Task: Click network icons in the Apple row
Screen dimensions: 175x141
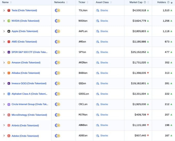Action: tap(57, 31)
